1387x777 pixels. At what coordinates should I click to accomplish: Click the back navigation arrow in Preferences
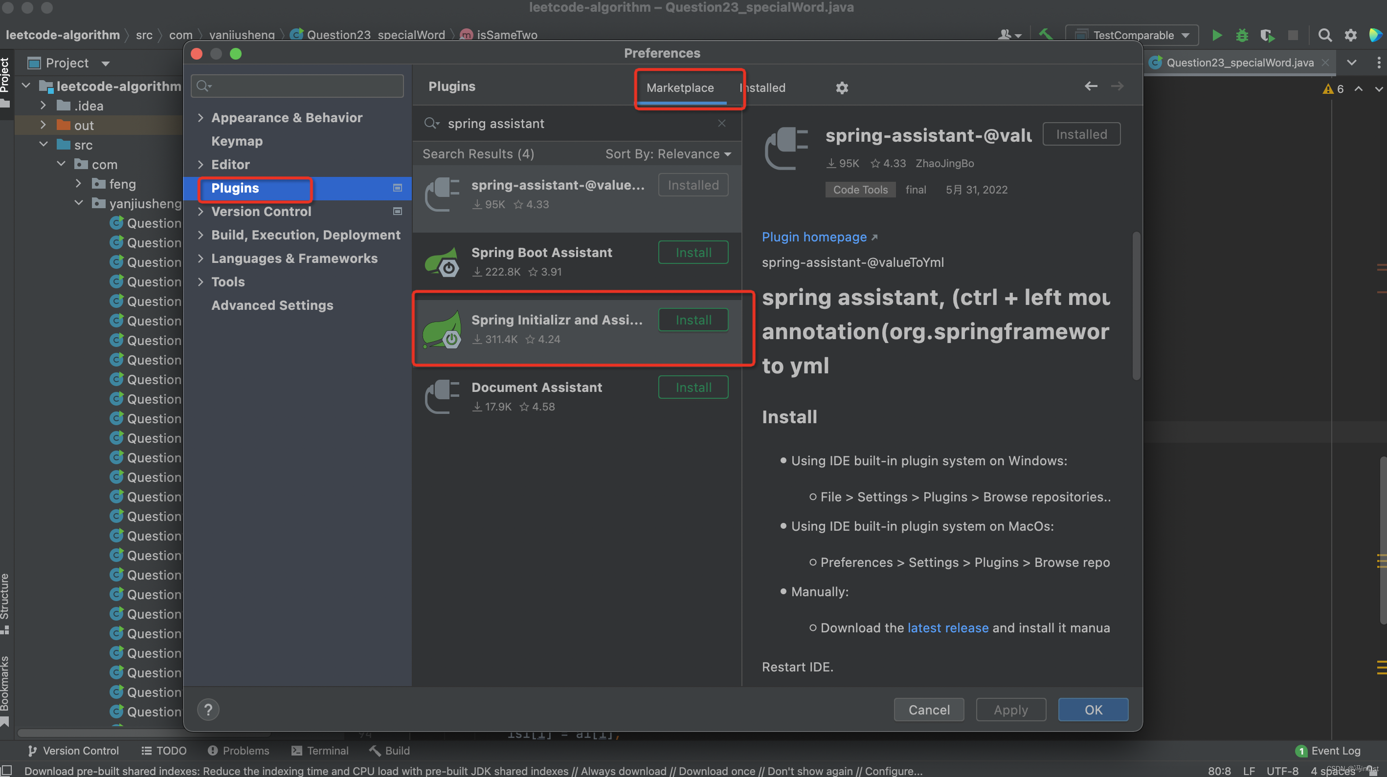(1090, 86)
